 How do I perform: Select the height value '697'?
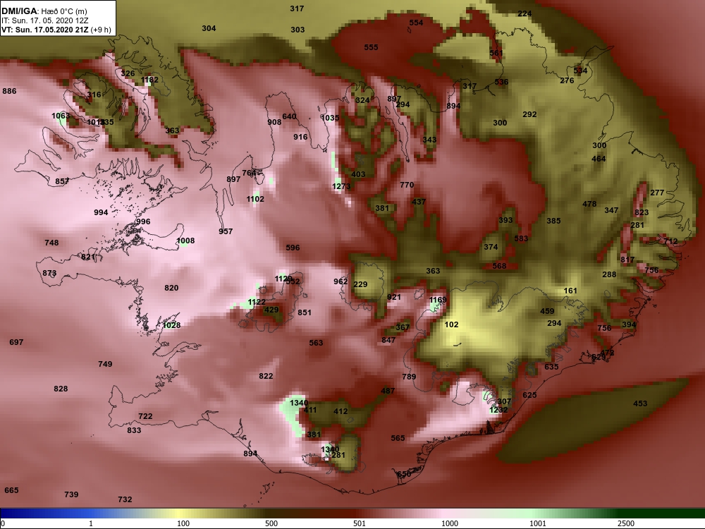coord(16,342)
